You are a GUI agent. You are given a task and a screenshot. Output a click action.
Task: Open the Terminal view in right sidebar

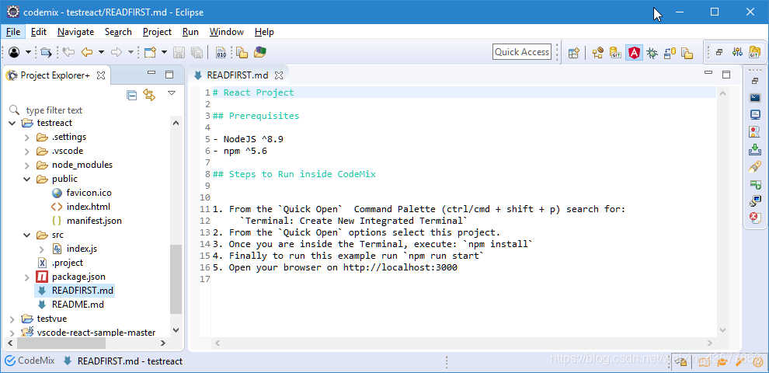tap(755, 98)
